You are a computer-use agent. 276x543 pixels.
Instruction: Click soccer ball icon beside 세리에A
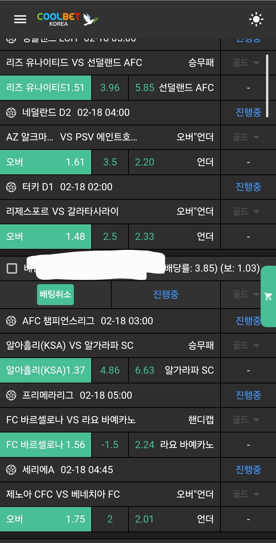point(11,470)
